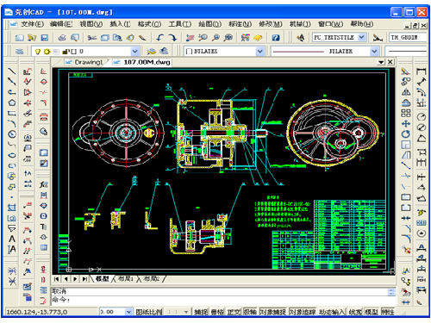The width and height of the screenshot is (431, 323).
Task: Toggle layer 0 light bulb visibility
Action: coord(37,52)
